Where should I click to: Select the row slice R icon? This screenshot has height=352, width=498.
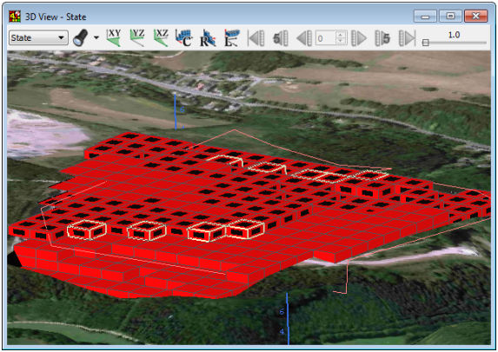208,37
